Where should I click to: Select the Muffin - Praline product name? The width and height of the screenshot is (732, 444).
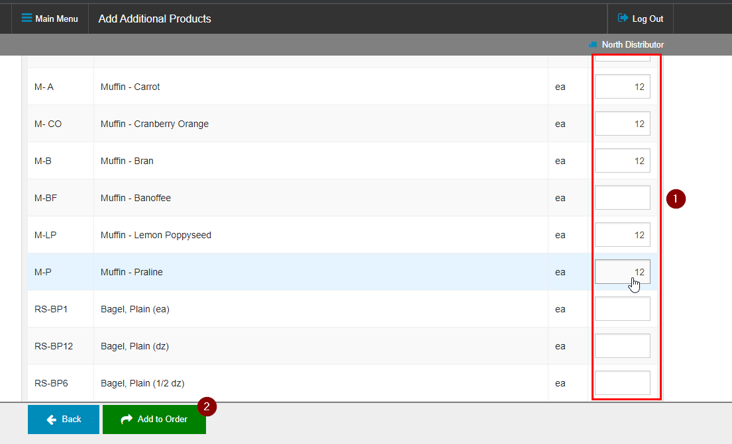coord(132,272)
